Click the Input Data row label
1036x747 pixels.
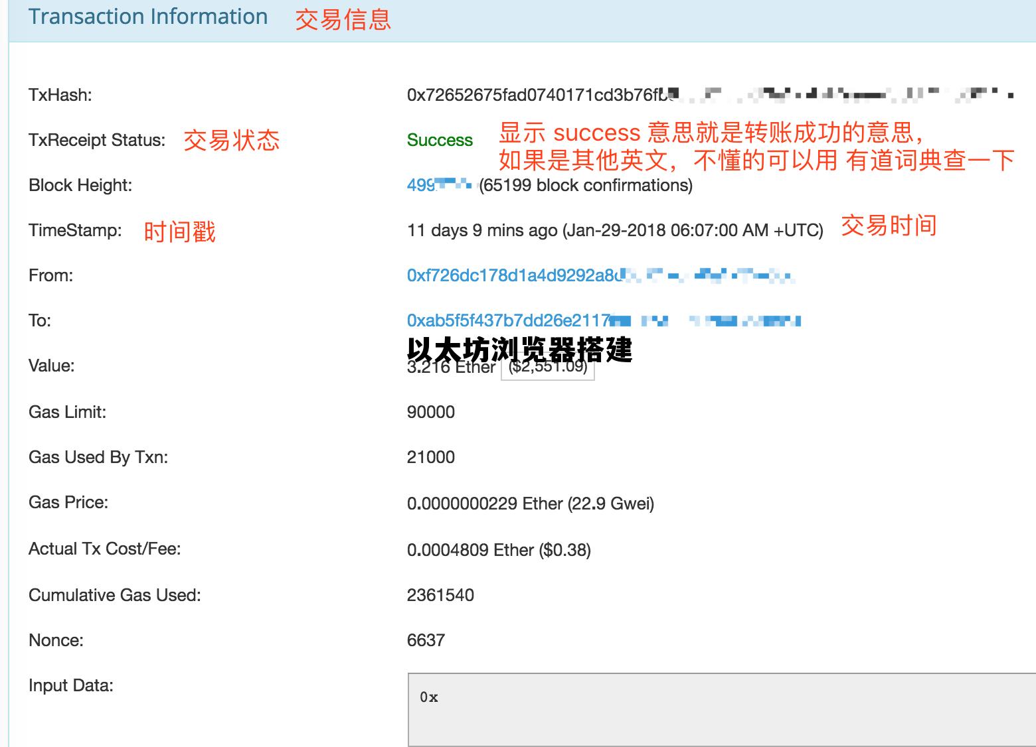tap(71, 685)
